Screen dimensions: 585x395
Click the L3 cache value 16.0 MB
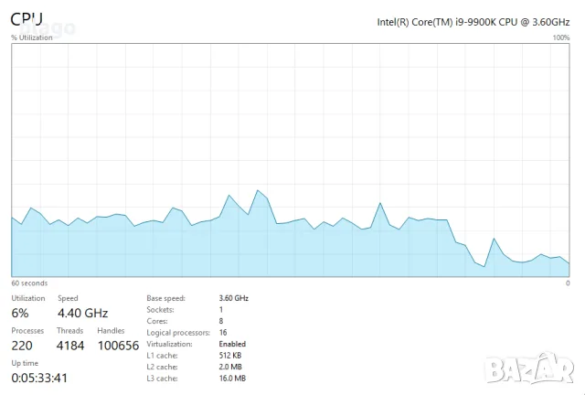click(232, 379)
